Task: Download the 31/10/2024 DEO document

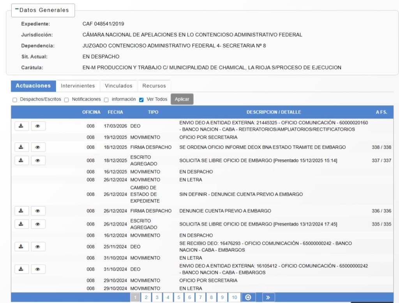Action: coord(21,269)
